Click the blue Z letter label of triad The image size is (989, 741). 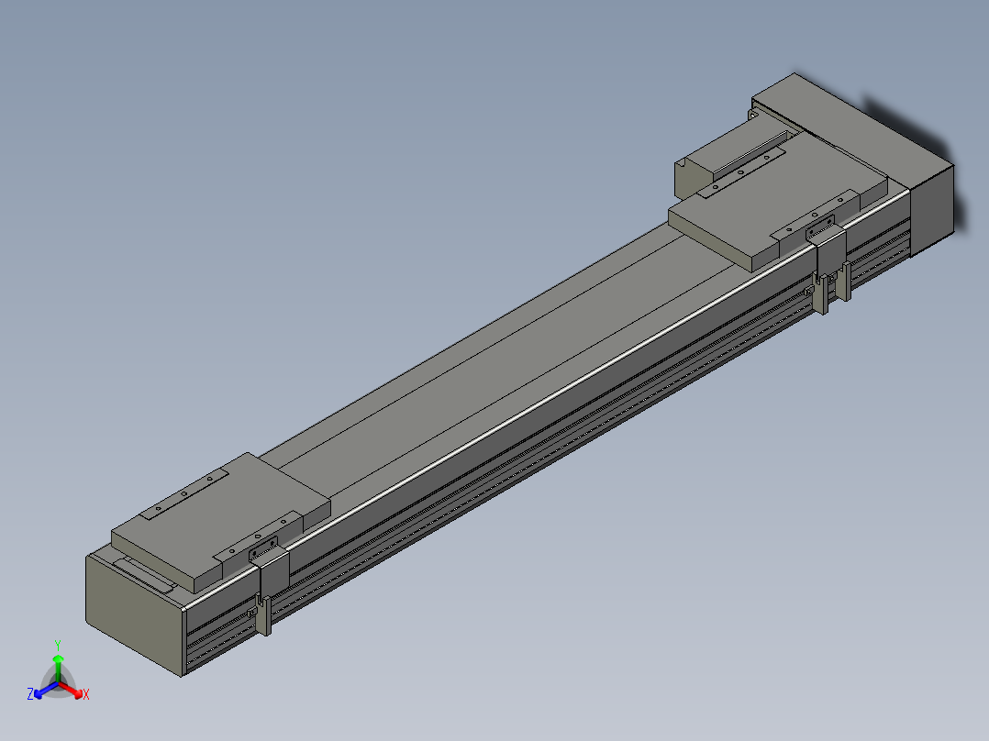tap(30, 695)
